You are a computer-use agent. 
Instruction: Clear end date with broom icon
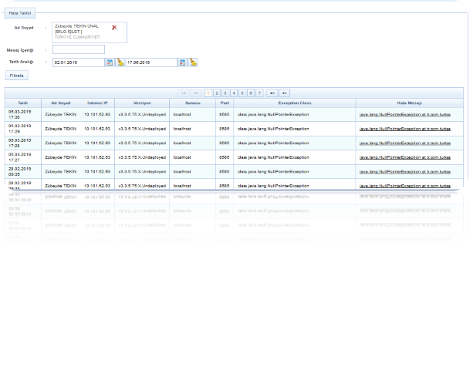193,62
